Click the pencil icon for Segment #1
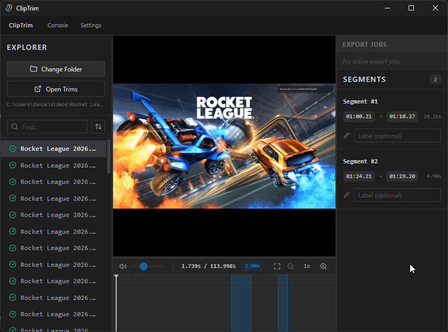The width and height of the screenshot is (448, 332). pos(347,136)
